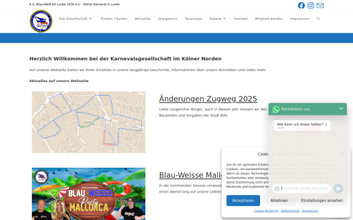Collapse the WhatsApp chat widget
The image size is (353, 220).
pos(341,109)
